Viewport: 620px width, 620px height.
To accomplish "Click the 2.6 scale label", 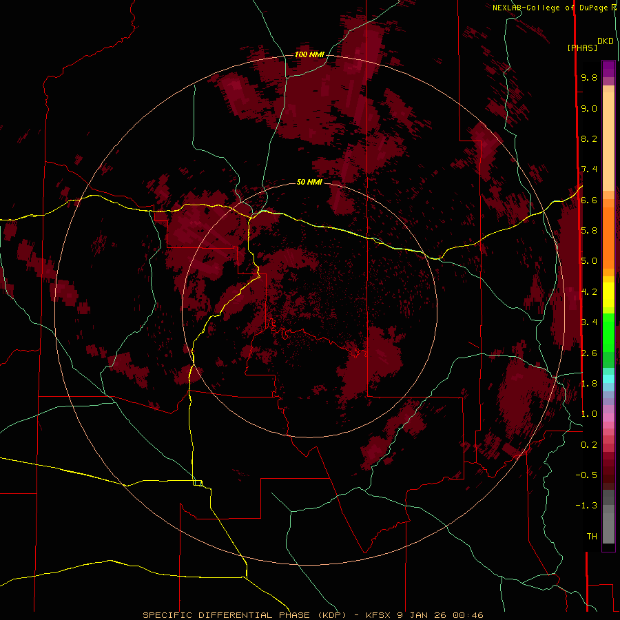I will click(x=589, y=353).
